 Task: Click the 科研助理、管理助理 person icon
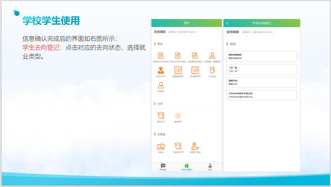click(212, 56)
